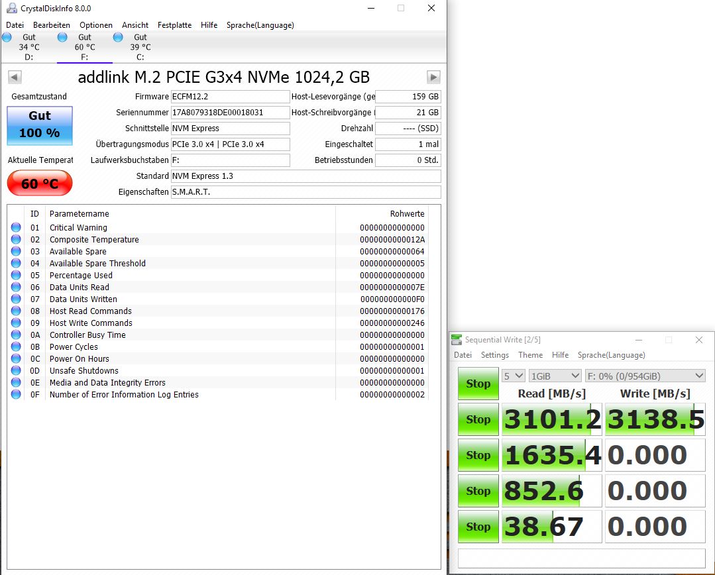Viewport: 715px width, 575px height.
Task: Select drive F: status icon at 60 °C
Action: coord(62,37)
